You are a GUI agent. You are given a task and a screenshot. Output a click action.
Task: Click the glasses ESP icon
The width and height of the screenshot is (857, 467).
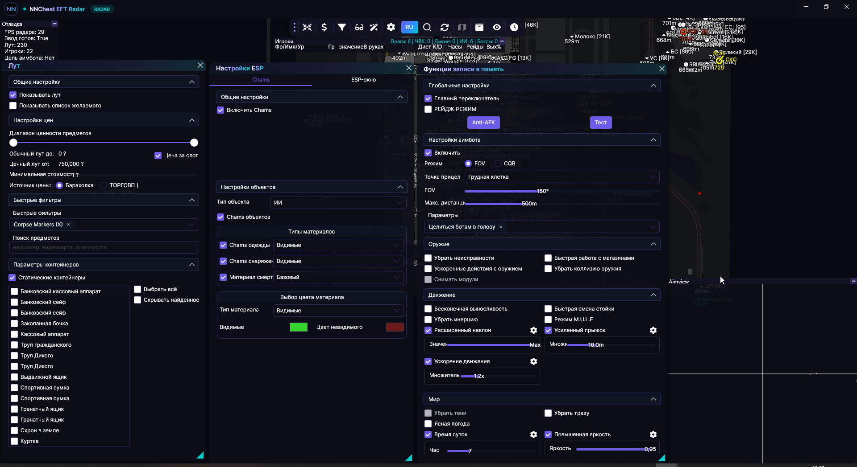pyautogui.click(x=359, y=27)
